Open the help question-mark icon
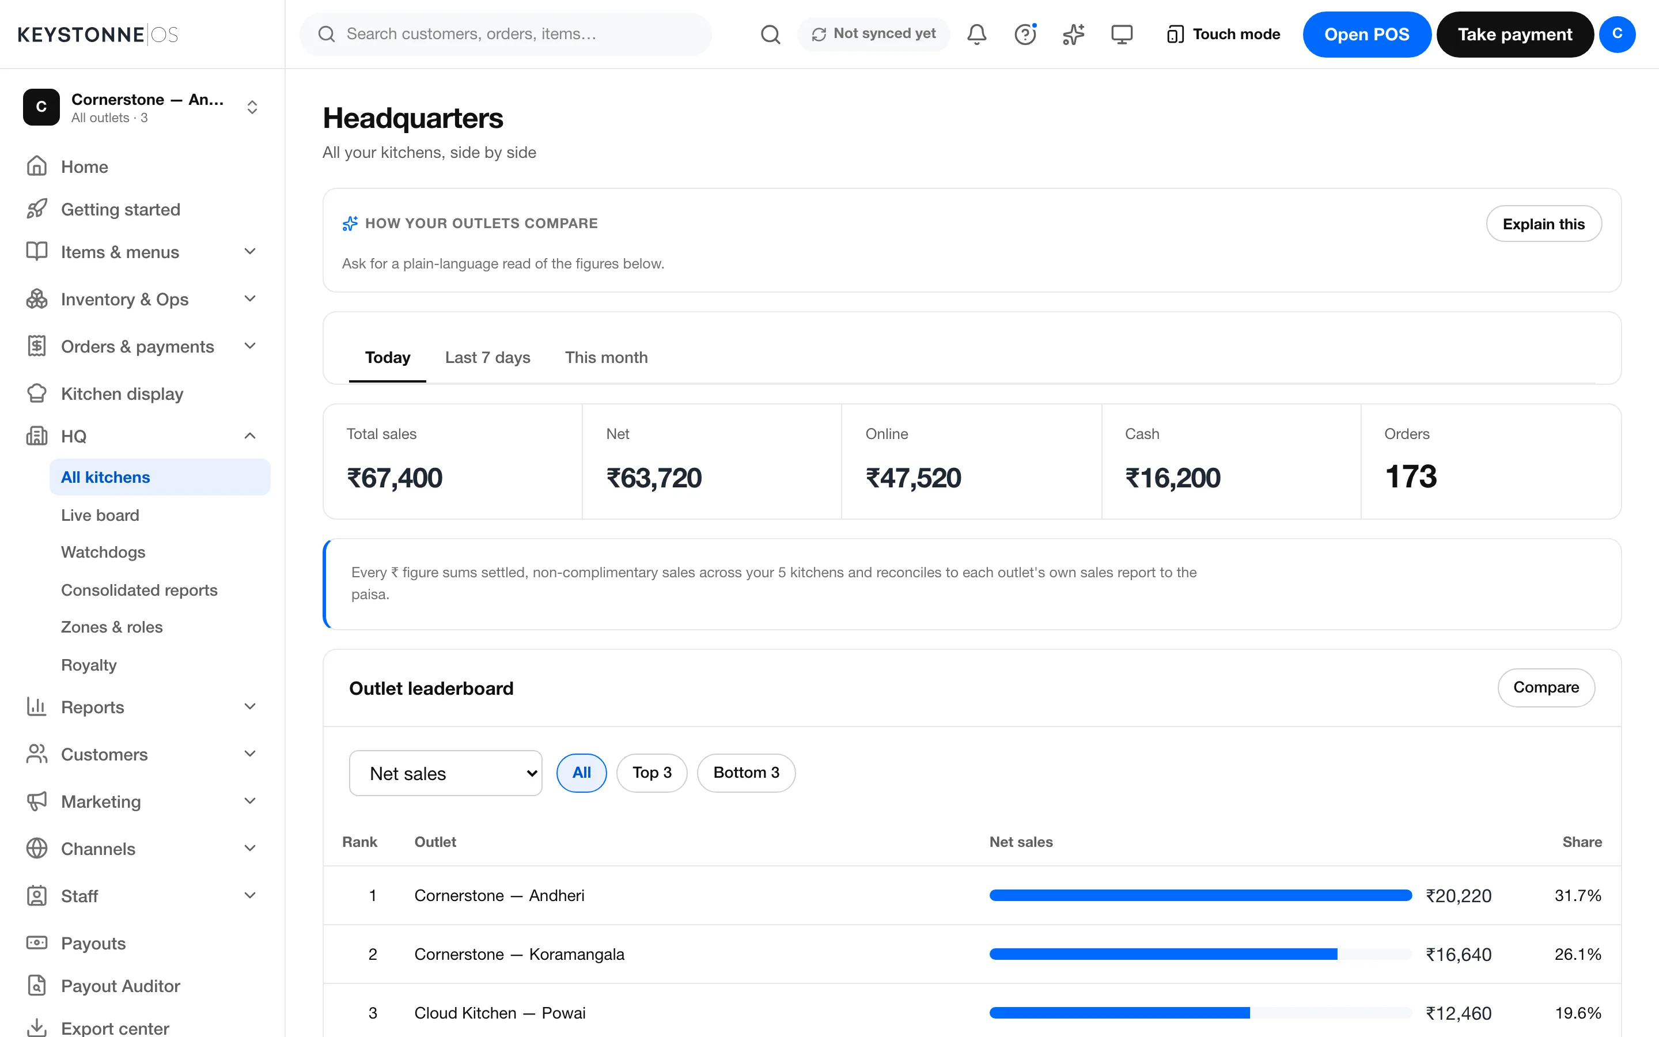Image resolution: width=1659 pixels, height=1037 pixels. point(1025,35)
